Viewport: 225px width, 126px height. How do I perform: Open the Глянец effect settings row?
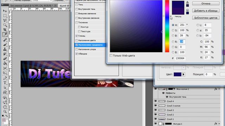pos(90,36)
